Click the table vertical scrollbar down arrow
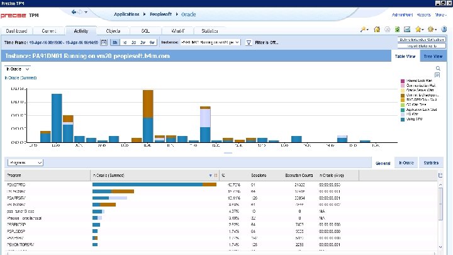453x255 pixels. point(440,247)
